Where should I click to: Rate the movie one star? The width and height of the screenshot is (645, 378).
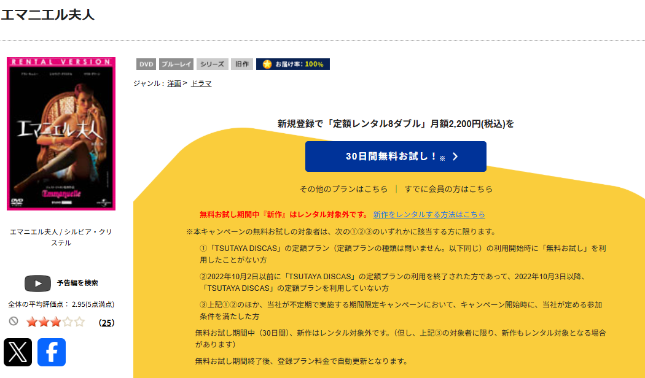(x=32, y=322)
